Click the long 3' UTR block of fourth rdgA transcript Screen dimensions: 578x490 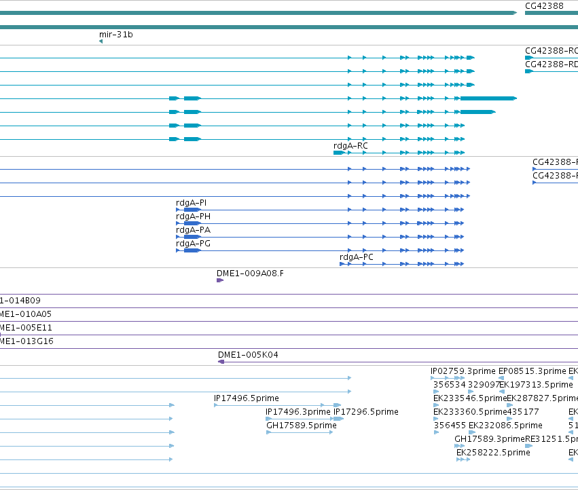pyautogui.click(x=488, y=98)
